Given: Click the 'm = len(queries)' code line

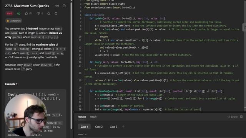Looking at the screenshot, I should (105, 106).
